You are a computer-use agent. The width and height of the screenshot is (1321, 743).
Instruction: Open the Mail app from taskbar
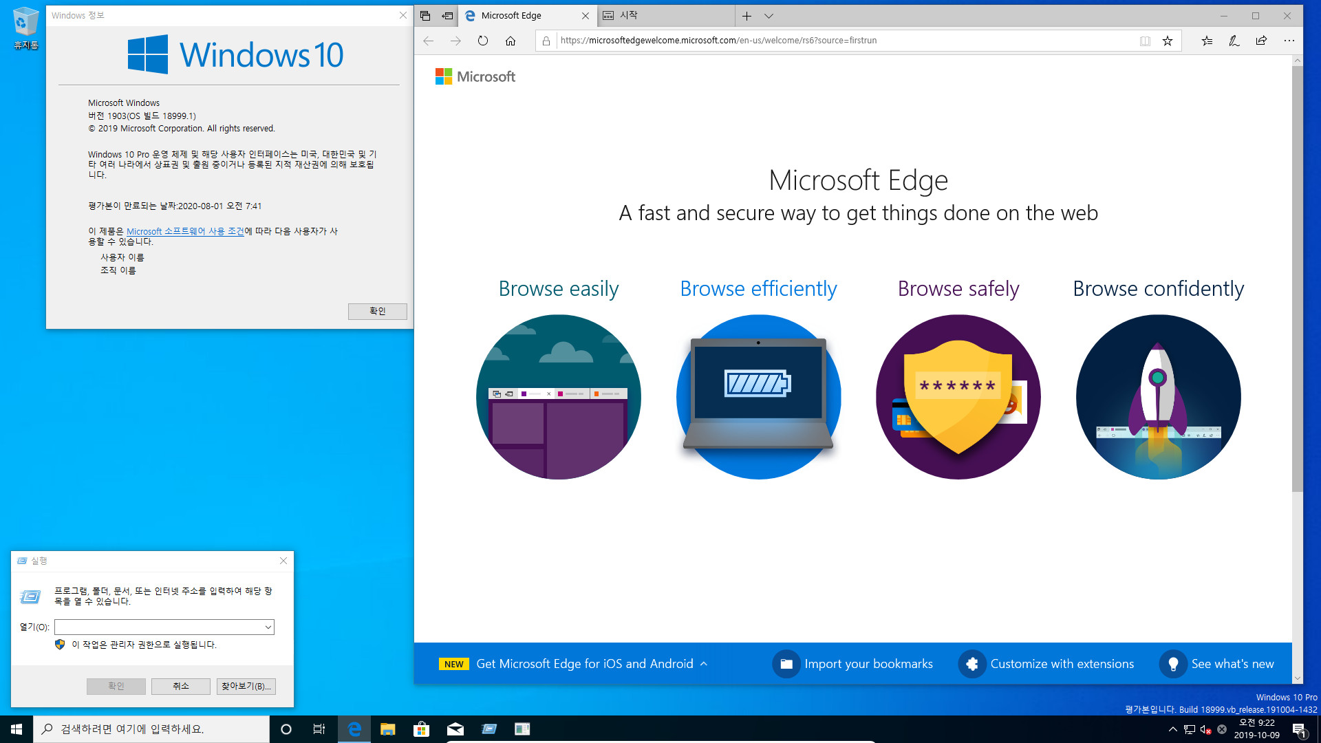pyautogui.click(x=455, y=729)
